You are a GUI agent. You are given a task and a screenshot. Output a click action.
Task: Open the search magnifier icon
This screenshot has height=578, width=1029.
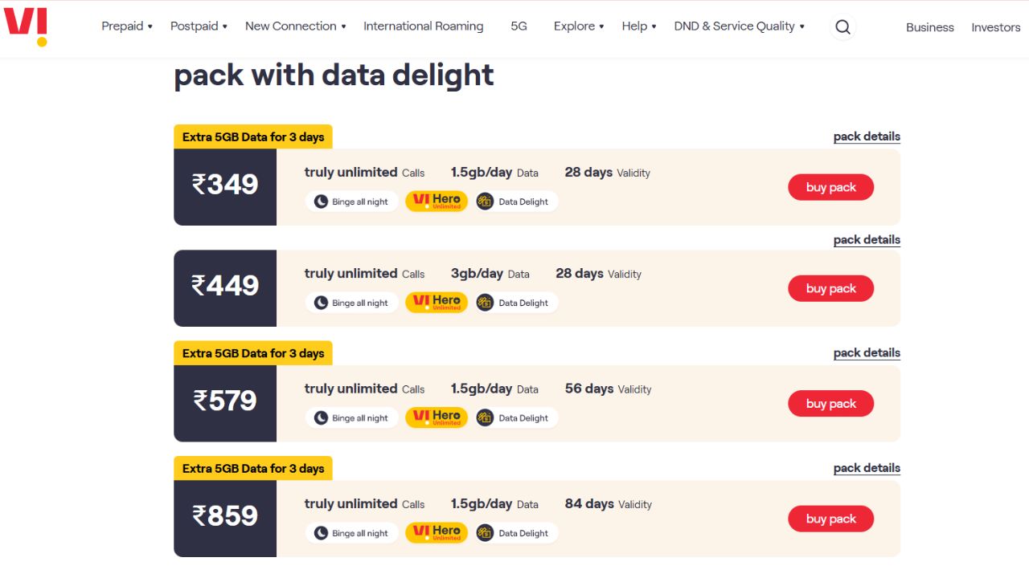click(842, 27)
